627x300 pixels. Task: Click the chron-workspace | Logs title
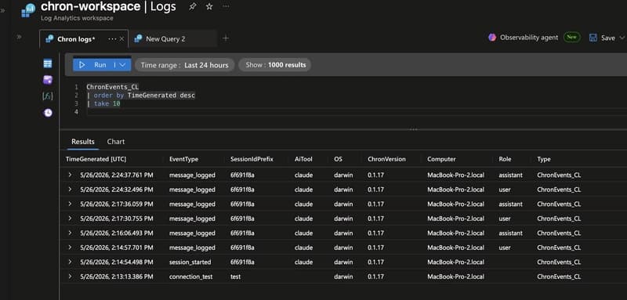108,7
